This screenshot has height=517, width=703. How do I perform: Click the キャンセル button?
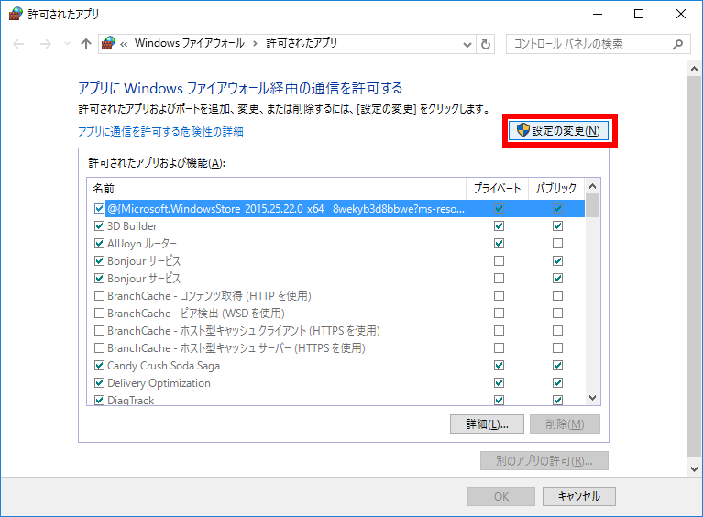pos(579,496)
